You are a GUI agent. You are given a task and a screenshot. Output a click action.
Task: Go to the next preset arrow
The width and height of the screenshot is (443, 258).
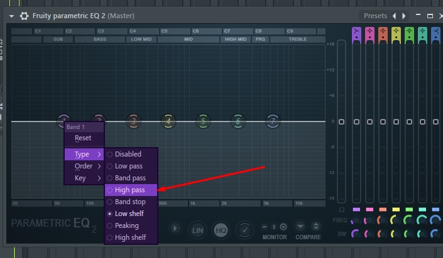404,16
